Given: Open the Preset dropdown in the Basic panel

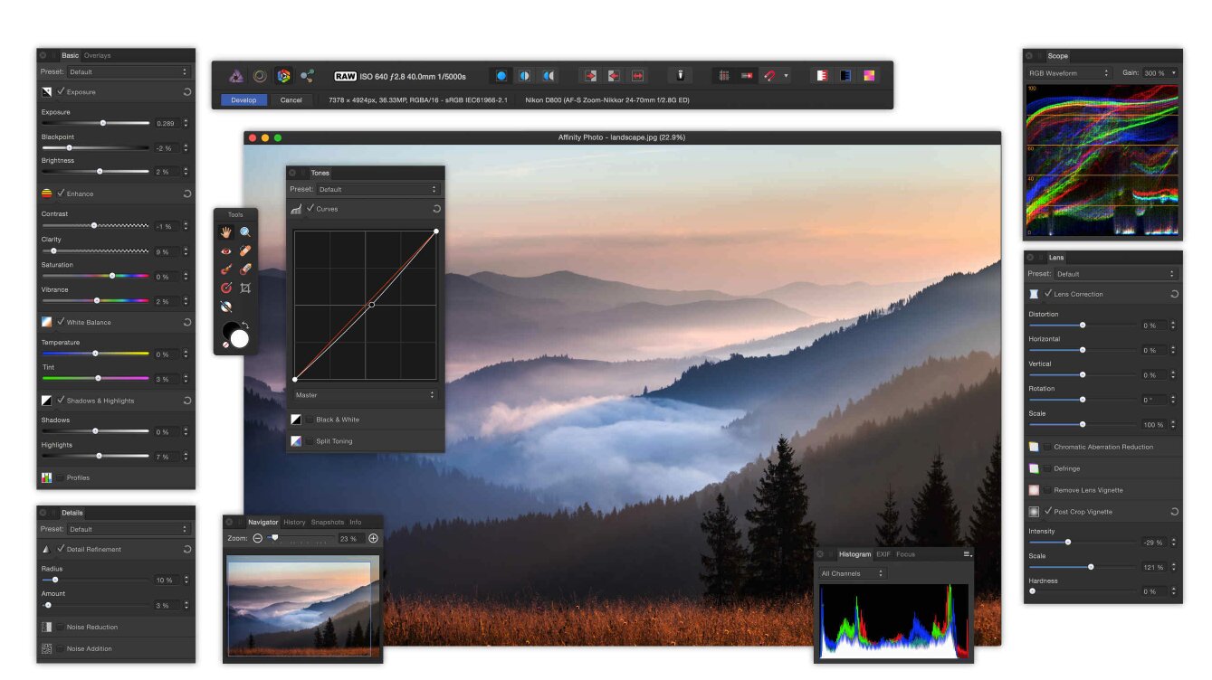Looking at the screenshot, I should pyautogui.click(x=129, y=71).
